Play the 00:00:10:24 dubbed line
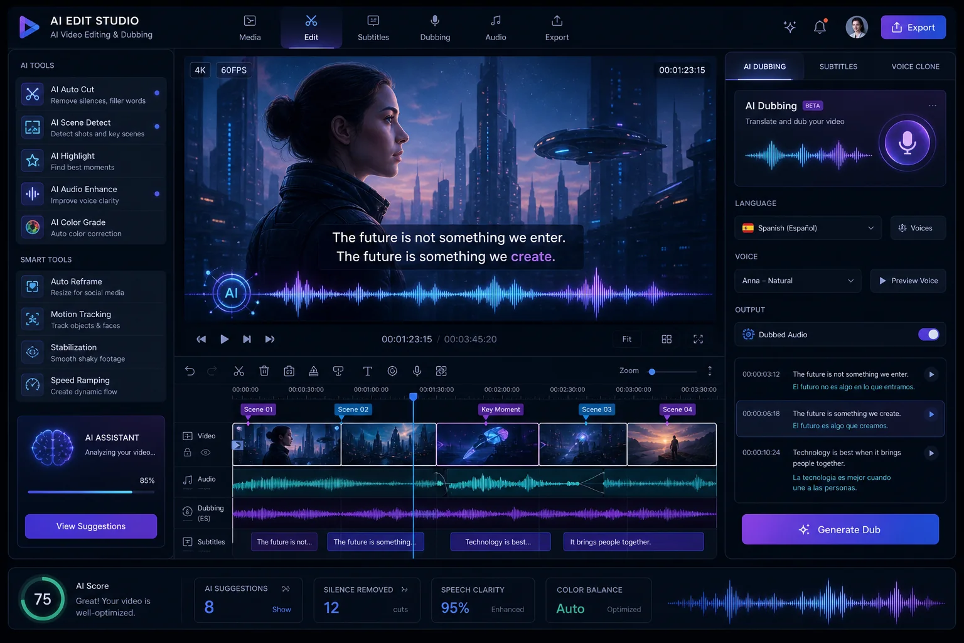 tap(931, 453)
